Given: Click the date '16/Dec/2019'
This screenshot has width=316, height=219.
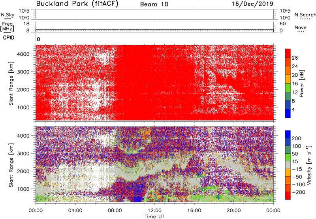Looking at the screenshot, I should point(252,4).
